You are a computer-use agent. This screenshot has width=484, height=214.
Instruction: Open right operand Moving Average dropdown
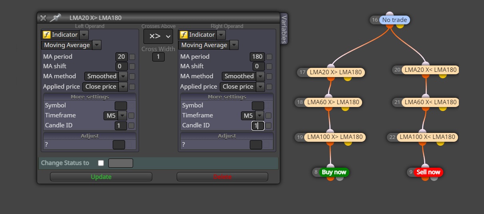pos(234,45)
